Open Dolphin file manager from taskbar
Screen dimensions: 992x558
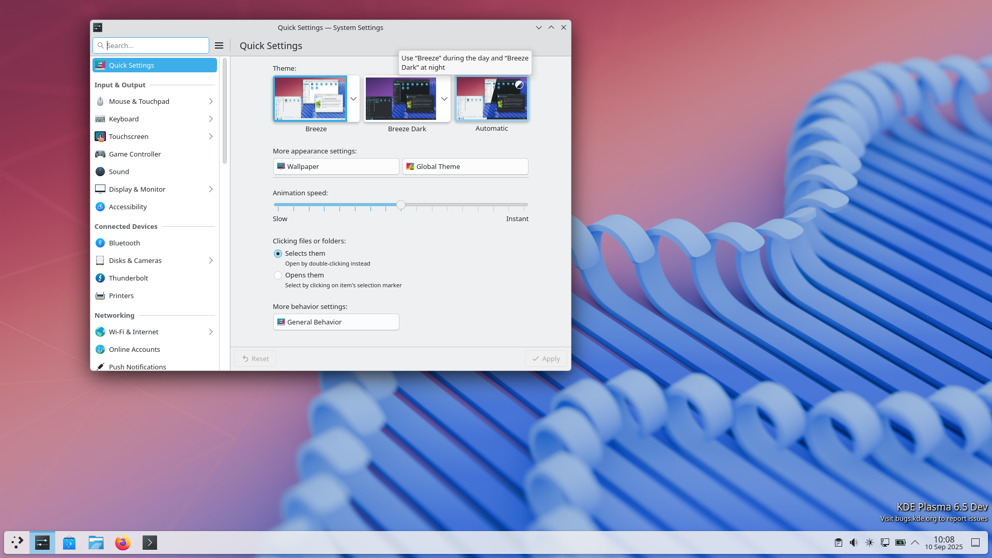[96, 542]
